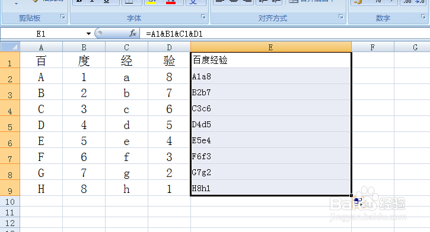This screenshot has width=430, height=232.
Task: Select row 5 header
Action: (10, 124)
